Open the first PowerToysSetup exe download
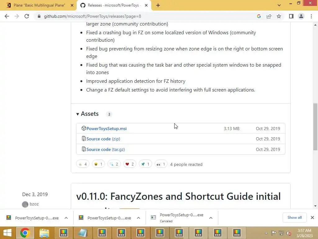Image resolution: width=318 pixels, height=239 pixels. click(x=33, y=218)
